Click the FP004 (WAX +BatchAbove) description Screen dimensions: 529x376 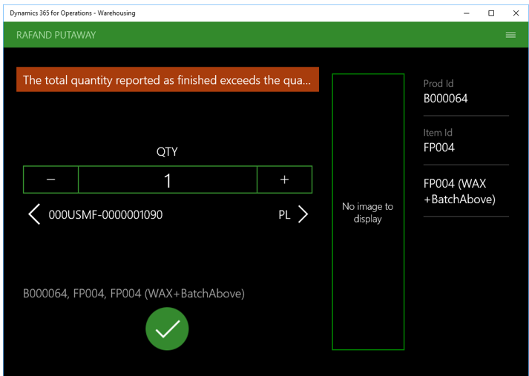click(459, 191)
